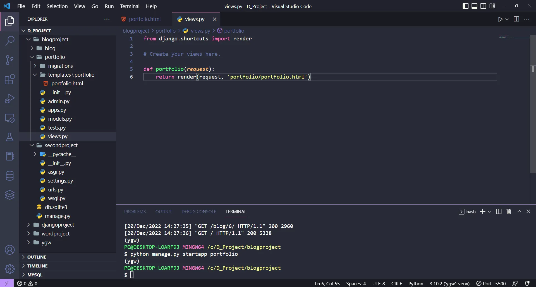Switch to the portfolio.html editor tab

(145, 19)
